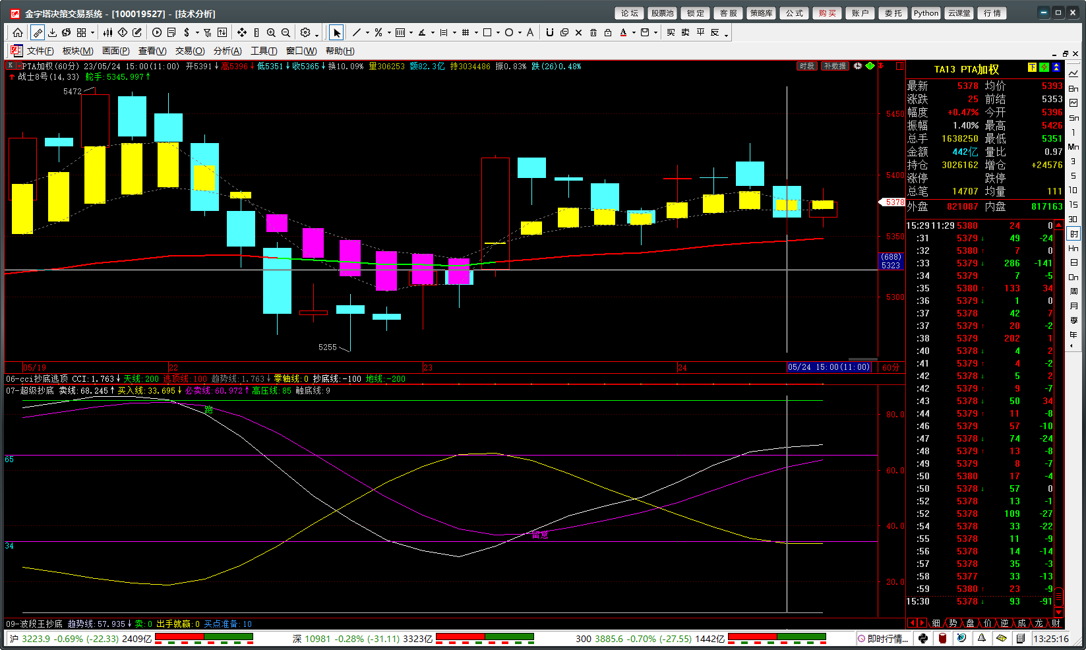Open the 分析(A) menu
1086x650 pixels.
[x=227, y=51]
